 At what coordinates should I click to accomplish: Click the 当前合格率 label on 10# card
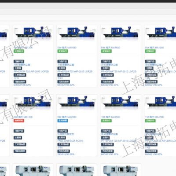[107, 151]
